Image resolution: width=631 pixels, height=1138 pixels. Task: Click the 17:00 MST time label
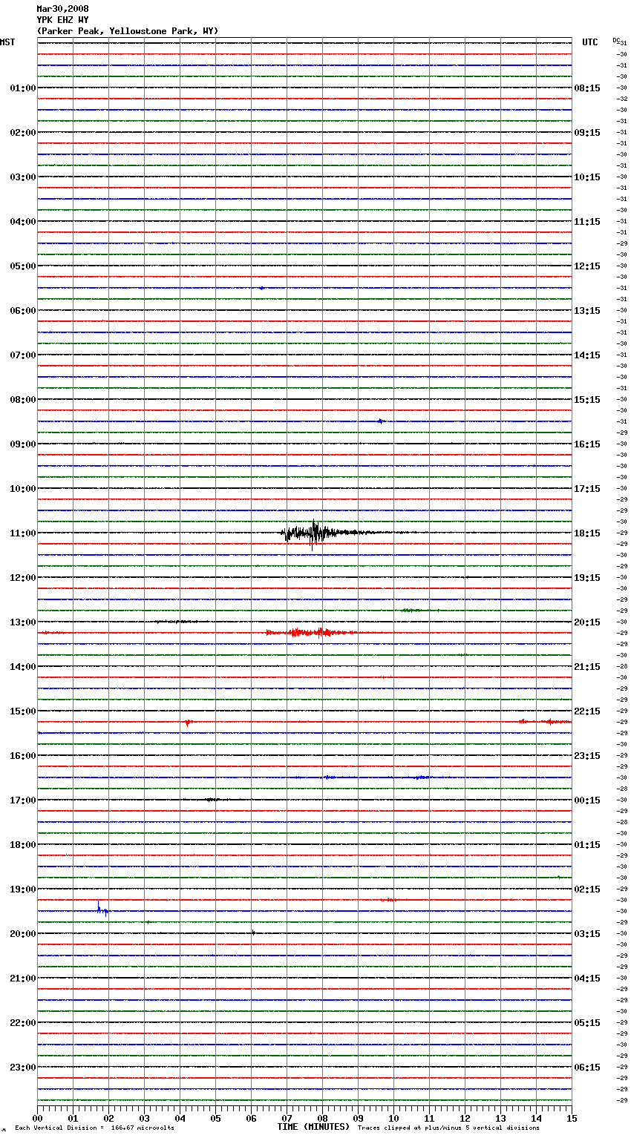point(22,800)
